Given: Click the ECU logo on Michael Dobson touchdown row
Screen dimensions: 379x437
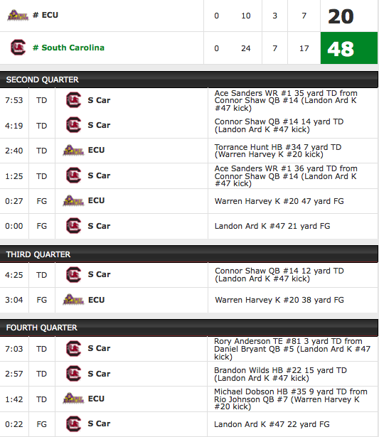Looking at the screenshot, I should point(73,399).
